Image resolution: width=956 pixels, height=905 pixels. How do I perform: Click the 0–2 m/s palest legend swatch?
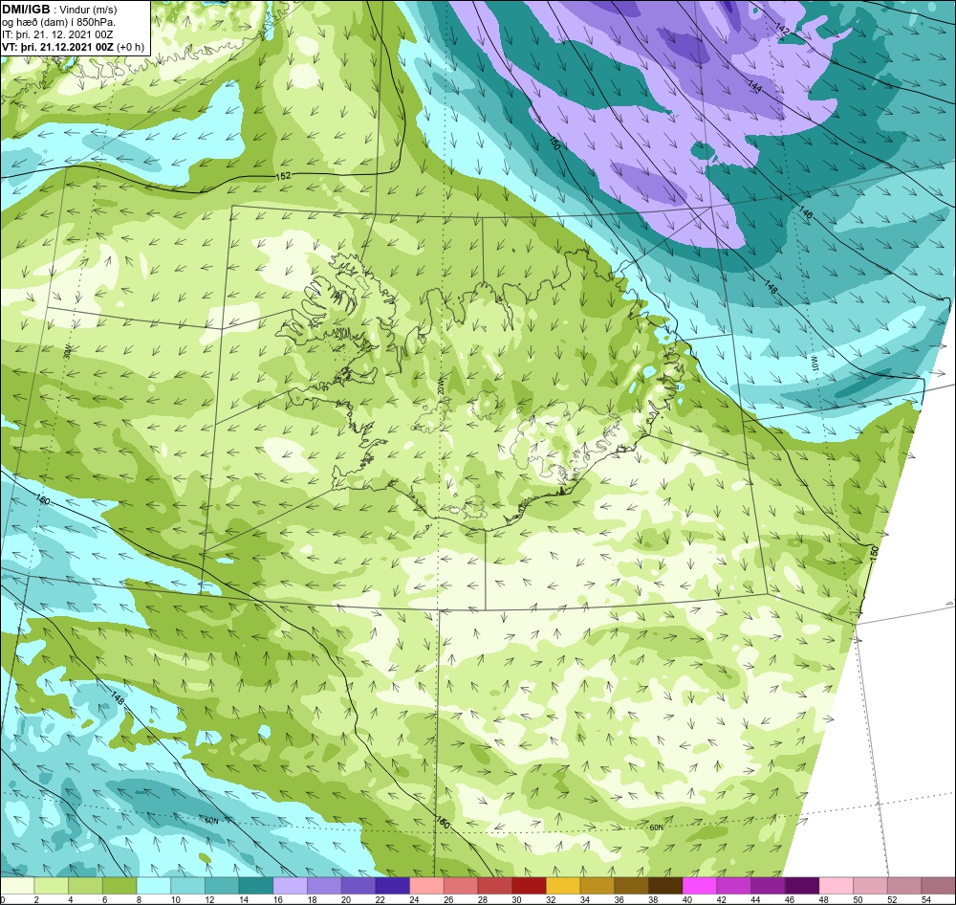[x=17, y=886]
